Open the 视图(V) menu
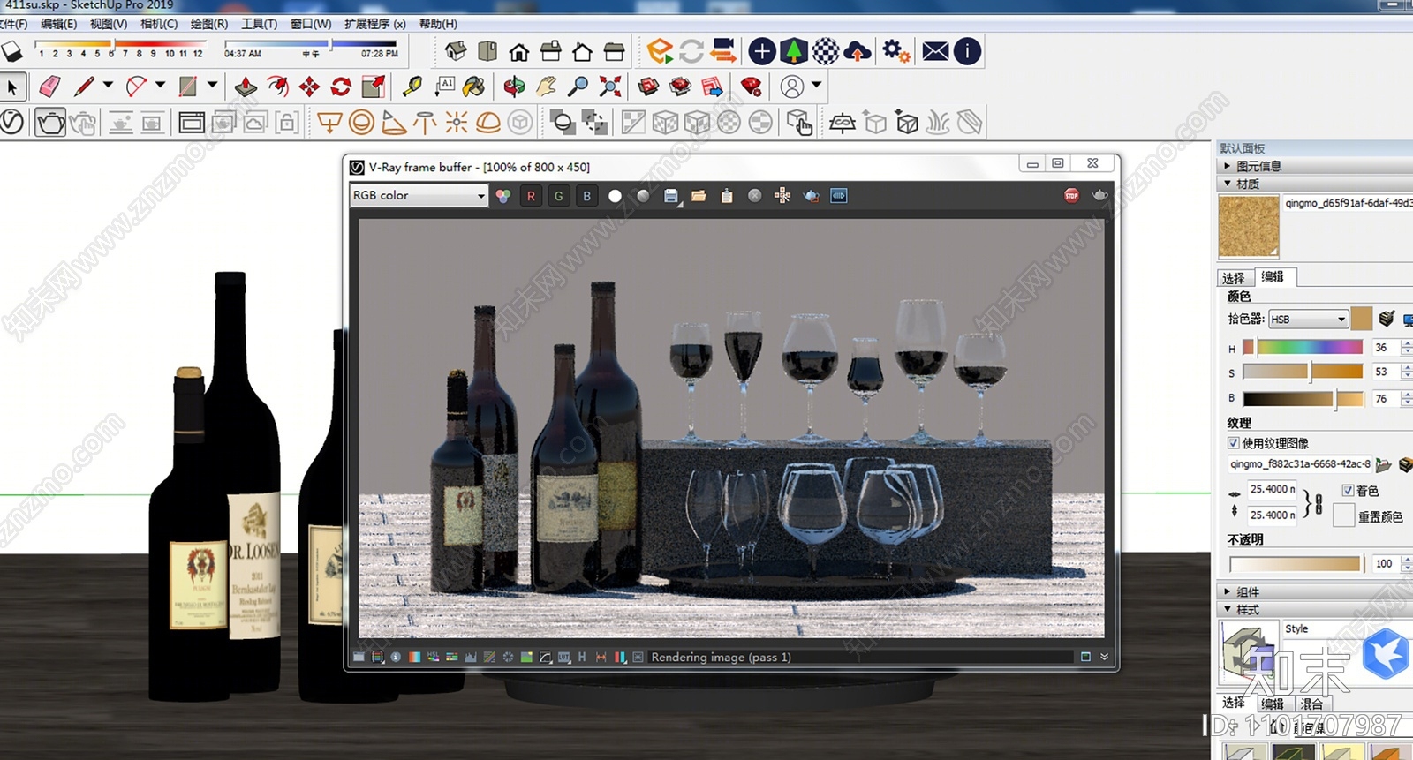The height and width of the screenshot is (760, 1413). pos(109,24)
